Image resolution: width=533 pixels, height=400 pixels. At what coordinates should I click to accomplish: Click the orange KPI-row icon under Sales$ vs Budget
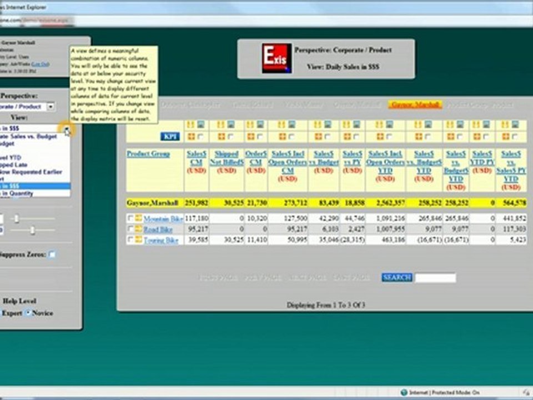(318, 137)
